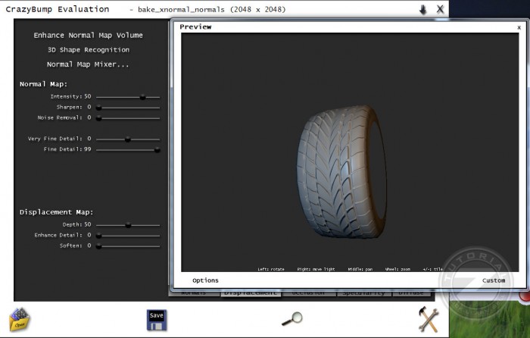Click the Open file icon

point(19,318)
